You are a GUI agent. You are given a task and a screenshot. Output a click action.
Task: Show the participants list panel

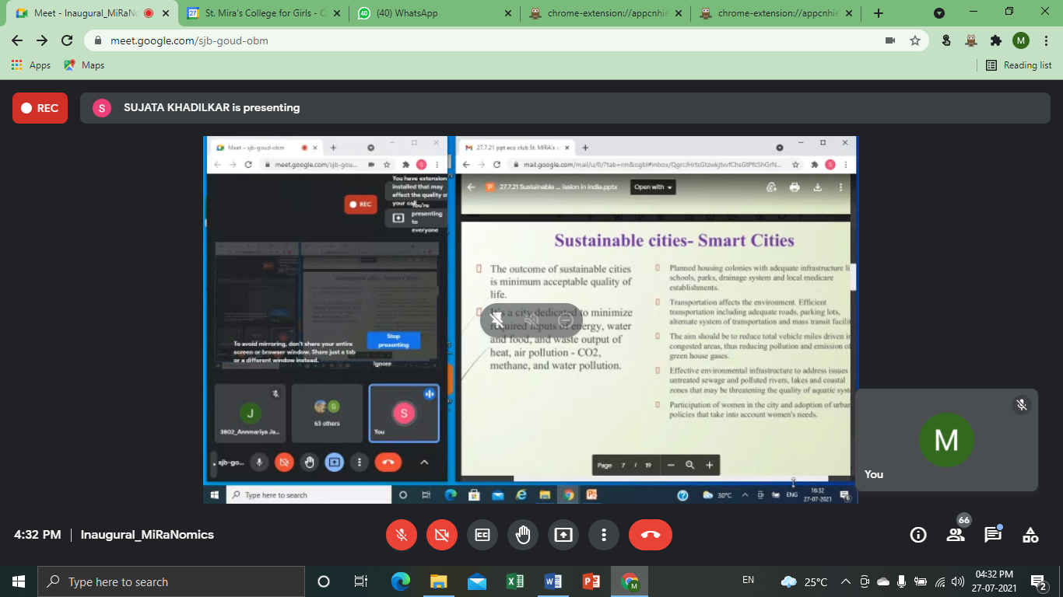tap(956, 535)
